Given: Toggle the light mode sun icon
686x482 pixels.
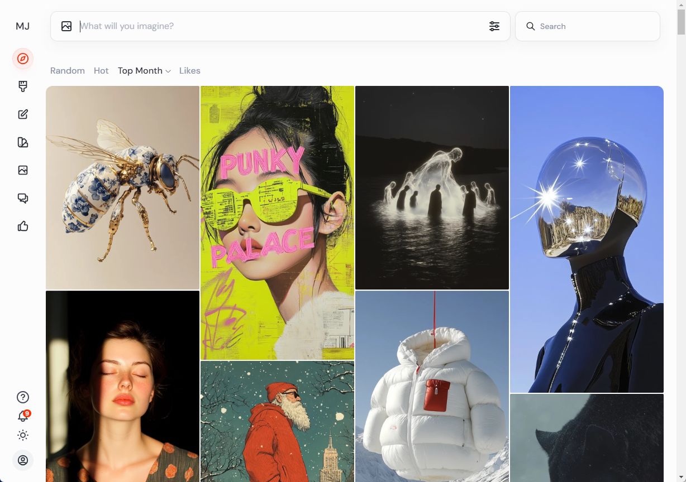Looking at the screenshot, I should 23,435.
